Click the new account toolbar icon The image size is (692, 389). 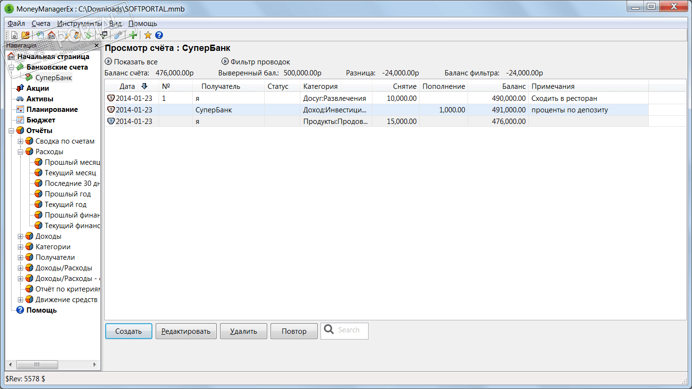(40, 35)
